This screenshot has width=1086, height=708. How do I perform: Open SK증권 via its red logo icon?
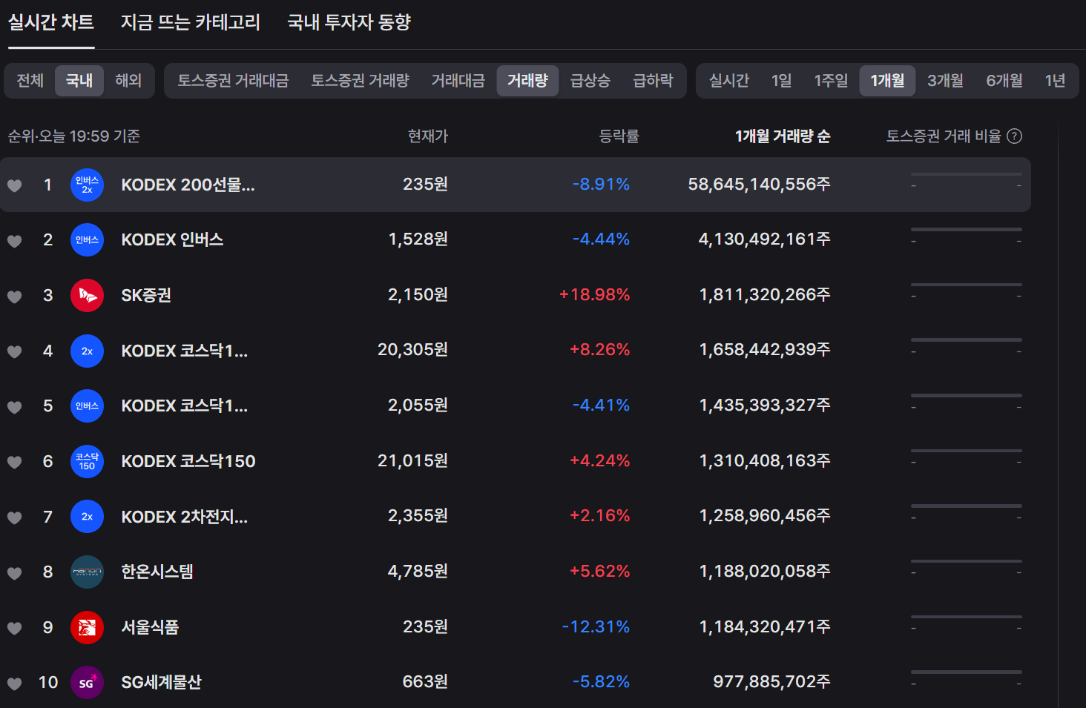click(87, 296)
